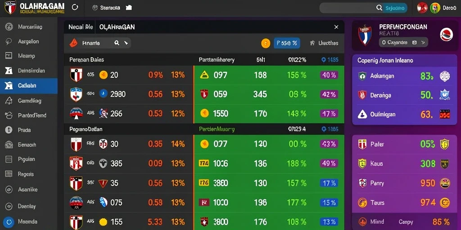Open the Deroo account menu

449,8
